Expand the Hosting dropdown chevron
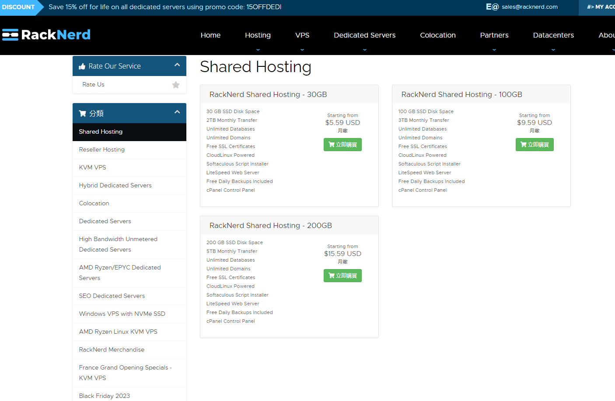This screenshot has width=615, height=401. 258,50
